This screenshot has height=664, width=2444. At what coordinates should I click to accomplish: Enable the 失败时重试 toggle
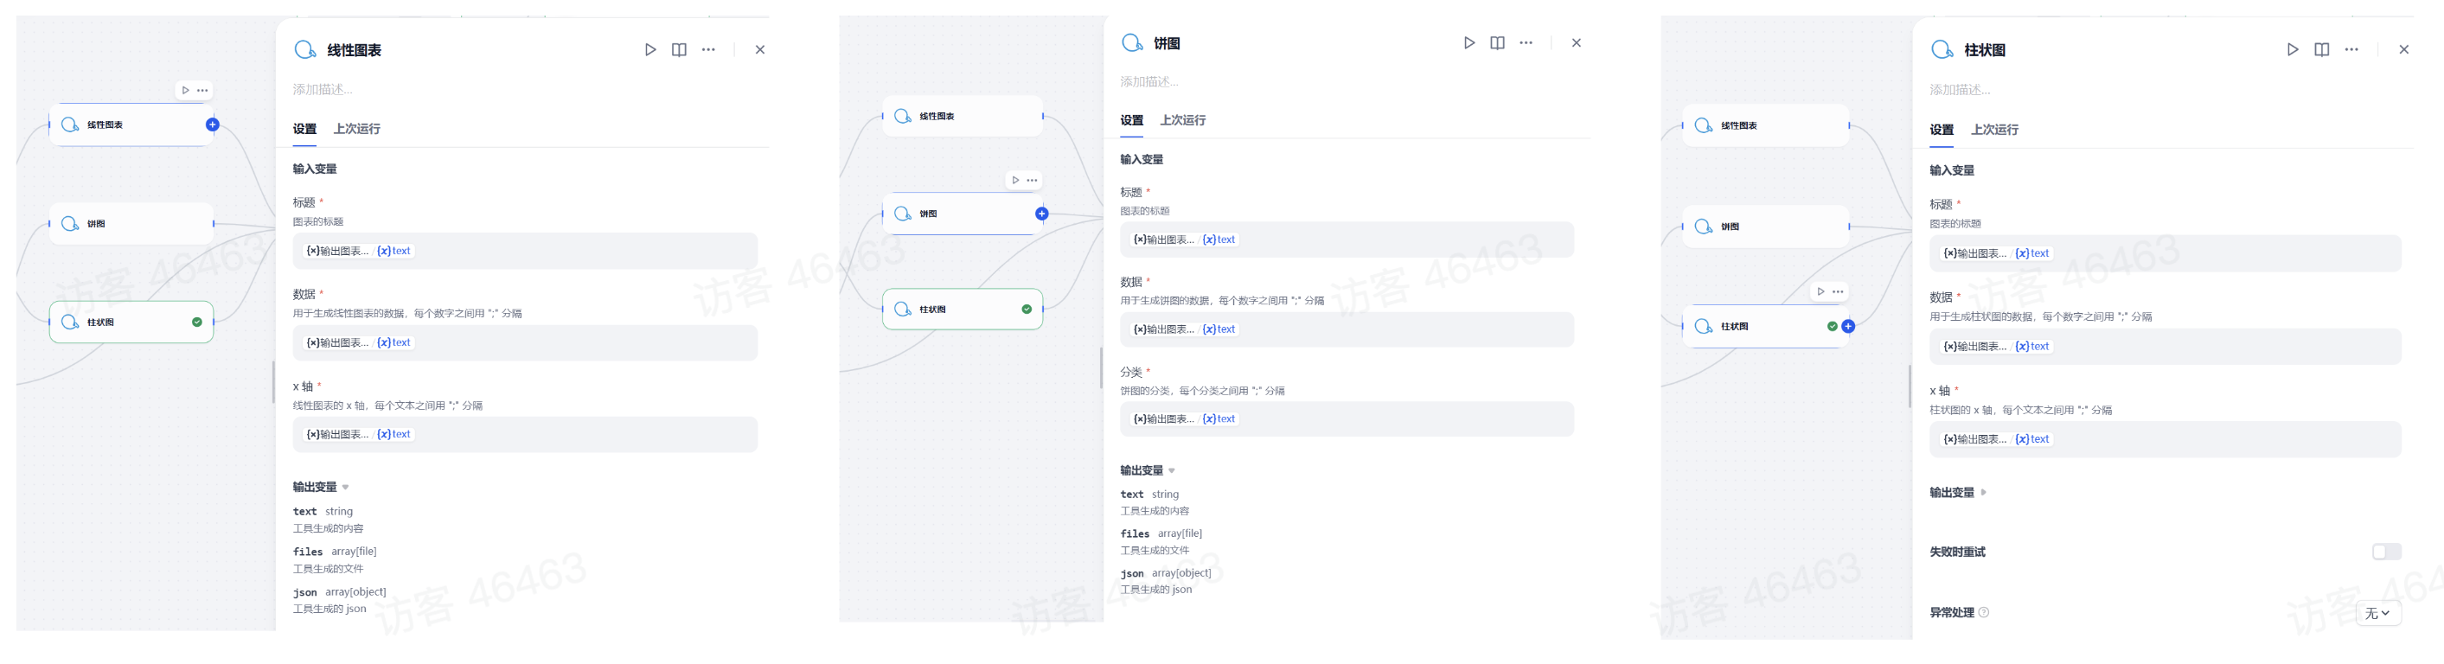point(2386,552)
